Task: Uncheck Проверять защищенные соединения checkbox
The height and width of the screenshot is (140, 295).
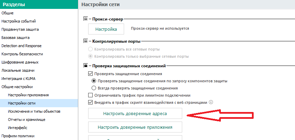Action: tap(91, 74)
